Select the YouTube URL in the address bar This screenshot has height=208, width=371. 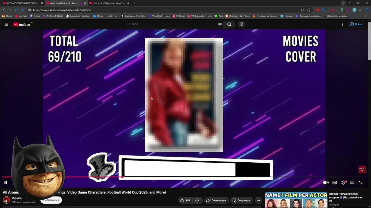tap(62, 10)
